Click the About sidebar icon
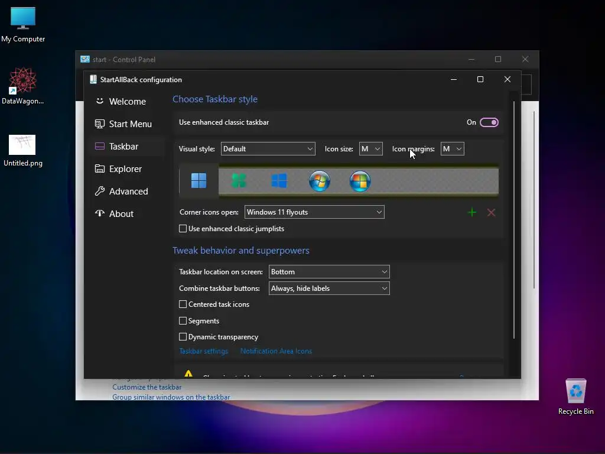Image resolution: width=605 pixels, height=454 pixels. 99,213
